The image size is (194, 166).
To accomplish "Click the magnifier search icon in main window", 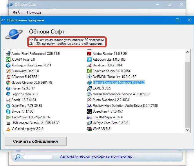I will [x=18, y=157].
